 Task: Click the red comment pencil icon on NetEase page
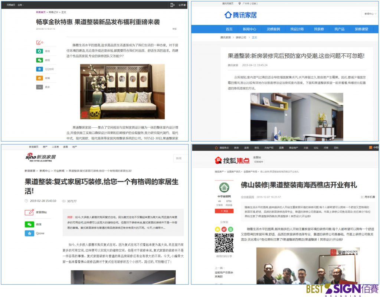(x=39, y=43)
